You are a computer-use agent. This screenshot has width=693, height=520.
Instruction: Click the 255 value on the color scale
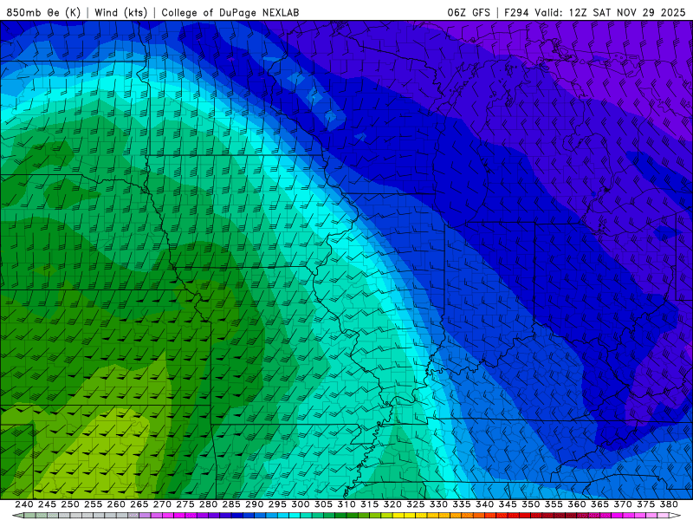(x=93, y=504)
